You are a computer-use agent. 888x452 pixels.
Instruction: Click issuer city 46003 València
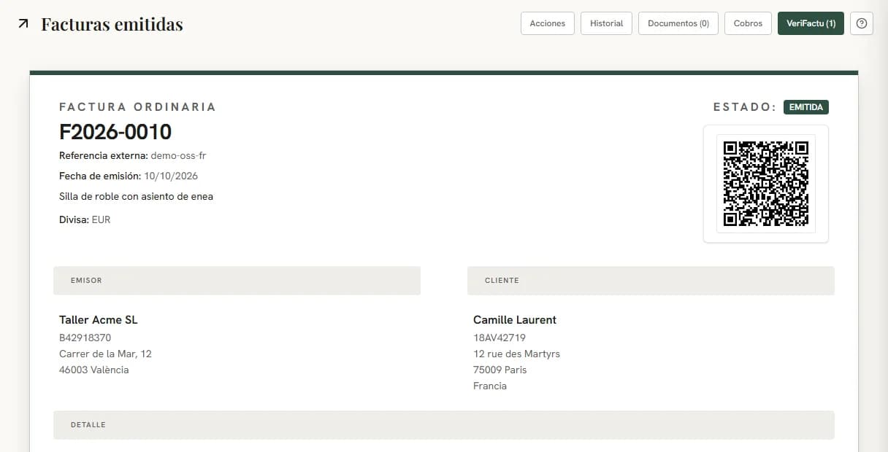click(94, 370)
